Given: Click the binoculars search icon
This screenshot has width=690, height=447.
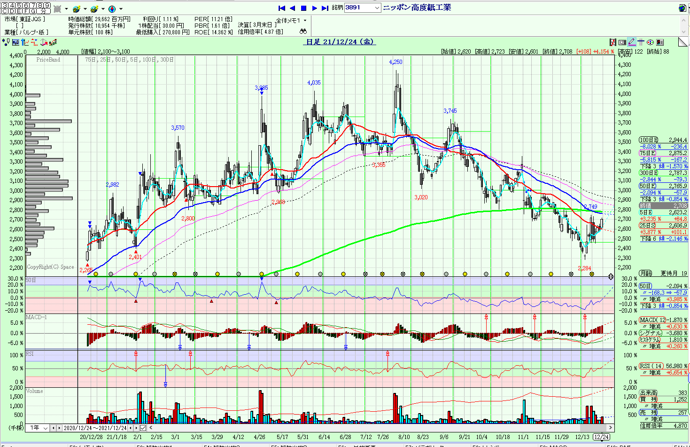Looking at the screenshot, I should coord(303,31).
